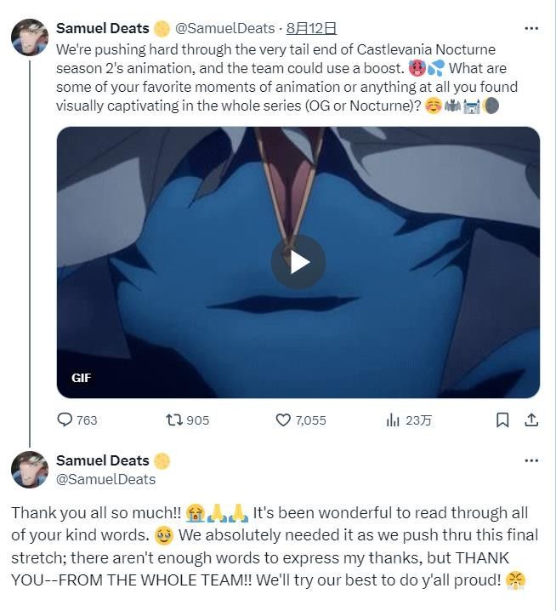Bookmark the Castlevania Nocturne tweet
The width and height of the screenshot is (556, 611).
point(502,420)
